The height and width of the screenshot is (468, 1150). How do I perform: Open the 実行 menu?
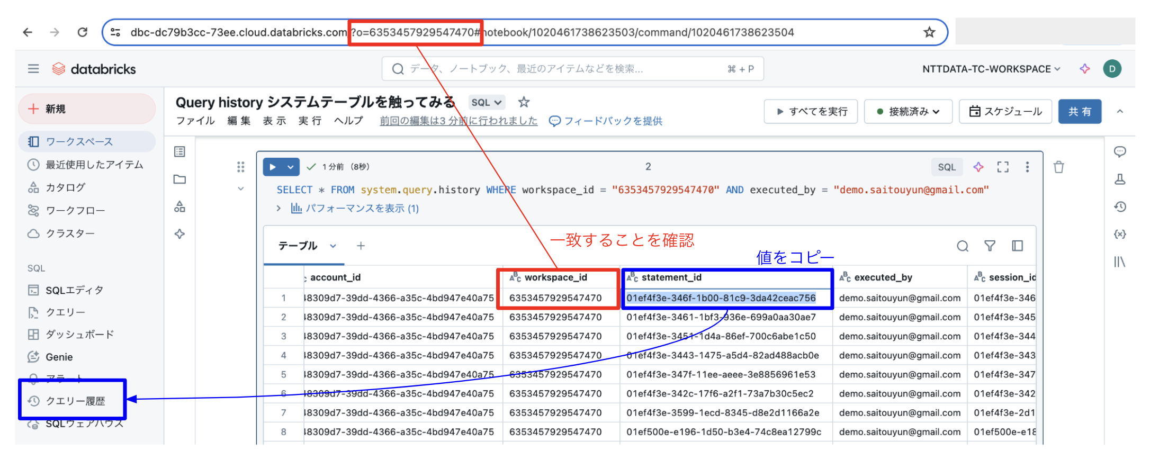click(310, 121)
